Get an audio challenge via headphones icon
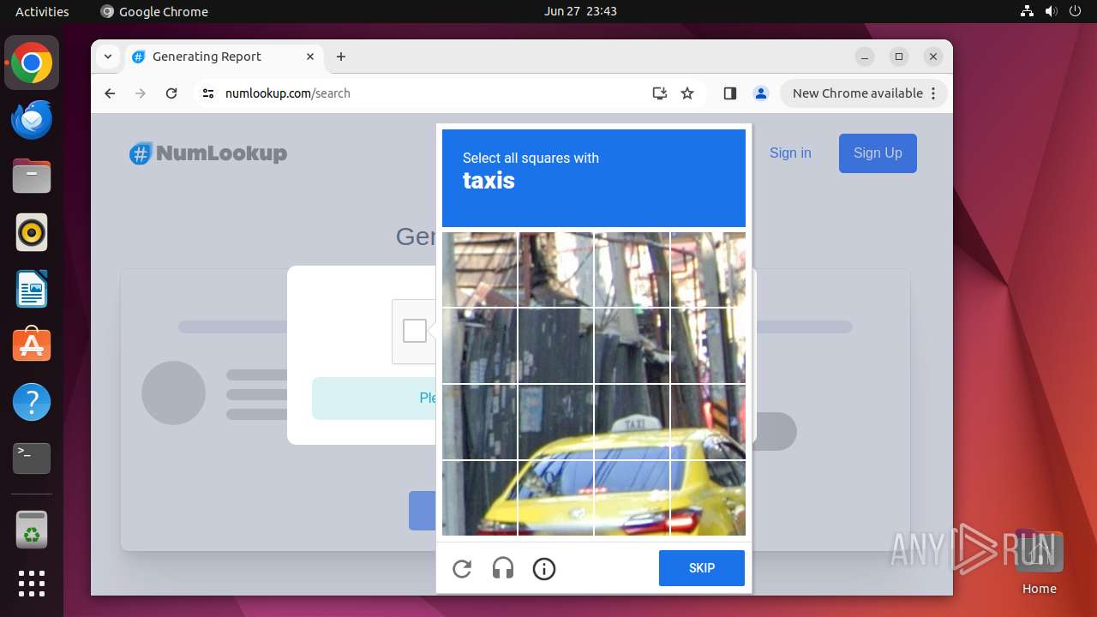1097x617 pixels. [503, 568]
